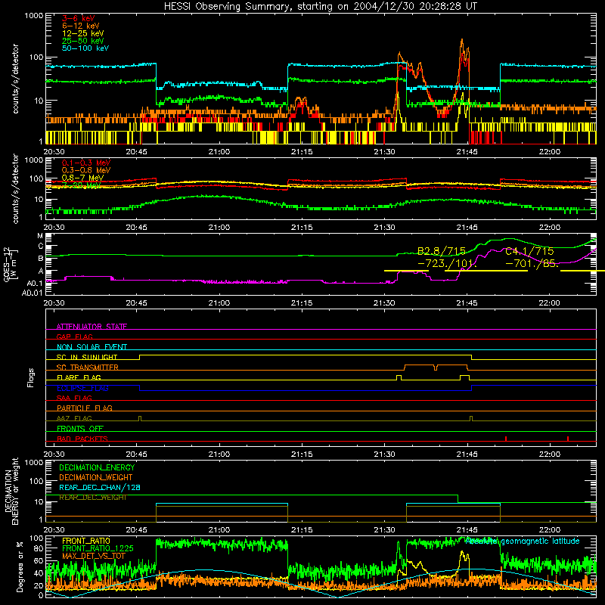This screenshot has height=605, width=605.
Task: Click the B2.8/715 flare annotation
Action: pos(442,251)
